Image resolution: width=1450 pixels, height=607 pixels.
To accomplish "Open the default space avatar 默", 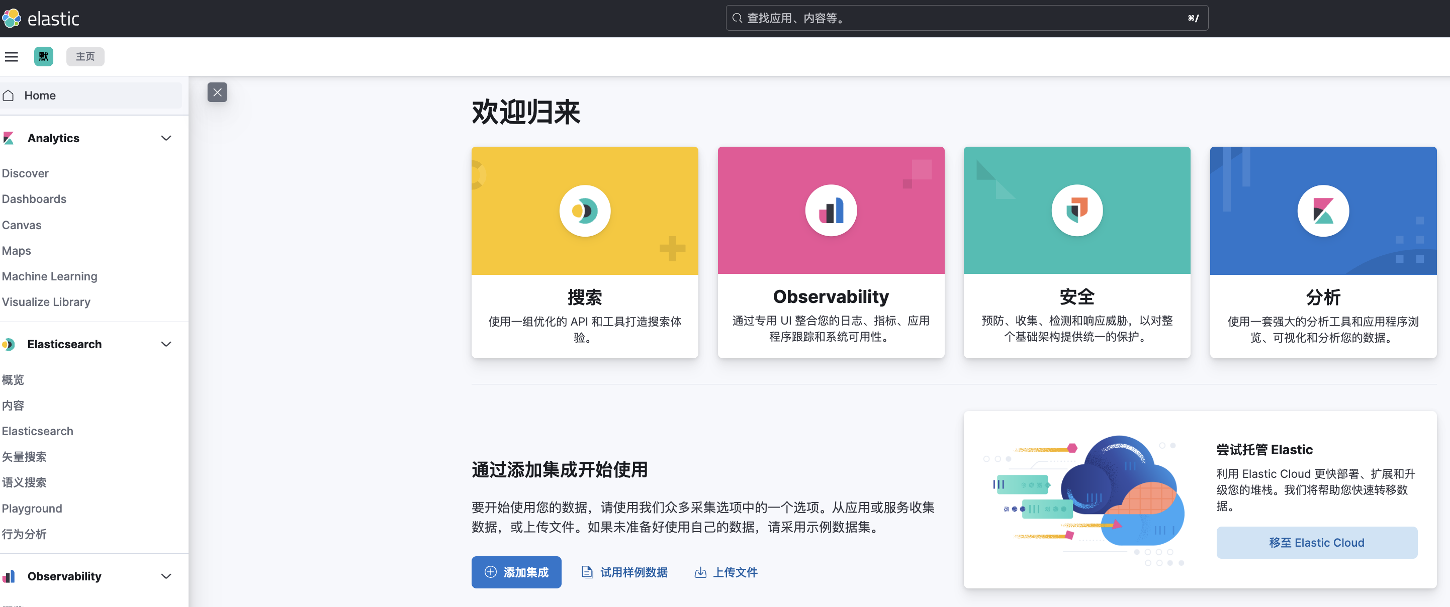I will point(43,56).
